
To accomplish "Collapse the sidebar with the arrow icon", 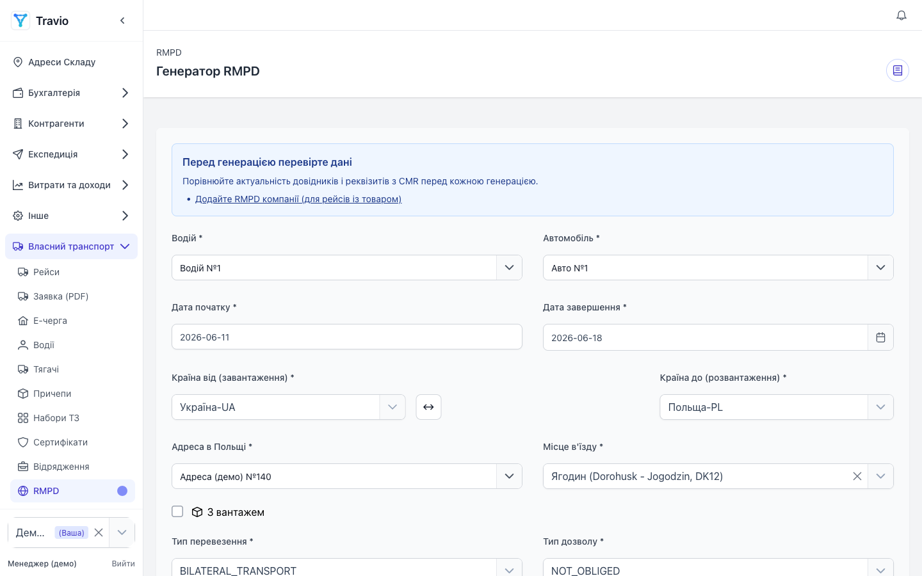I will coord(122,20).
